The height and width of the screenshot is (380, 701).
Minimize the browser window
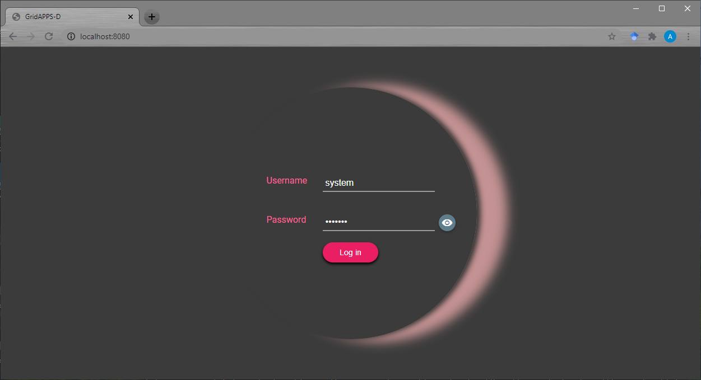click(636, 8)
